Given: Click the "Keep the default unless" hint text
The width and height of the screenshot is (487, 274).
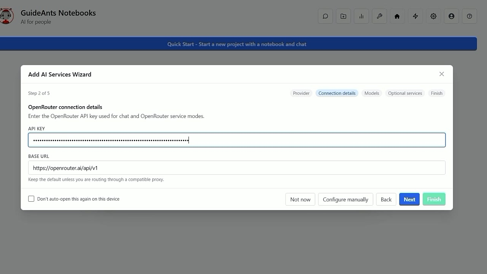Looking at the screenshot, I should [x=96, y=179].
